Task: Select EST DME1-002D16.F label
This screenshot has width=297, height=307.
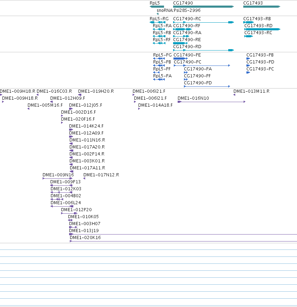Action: [79, 112]
